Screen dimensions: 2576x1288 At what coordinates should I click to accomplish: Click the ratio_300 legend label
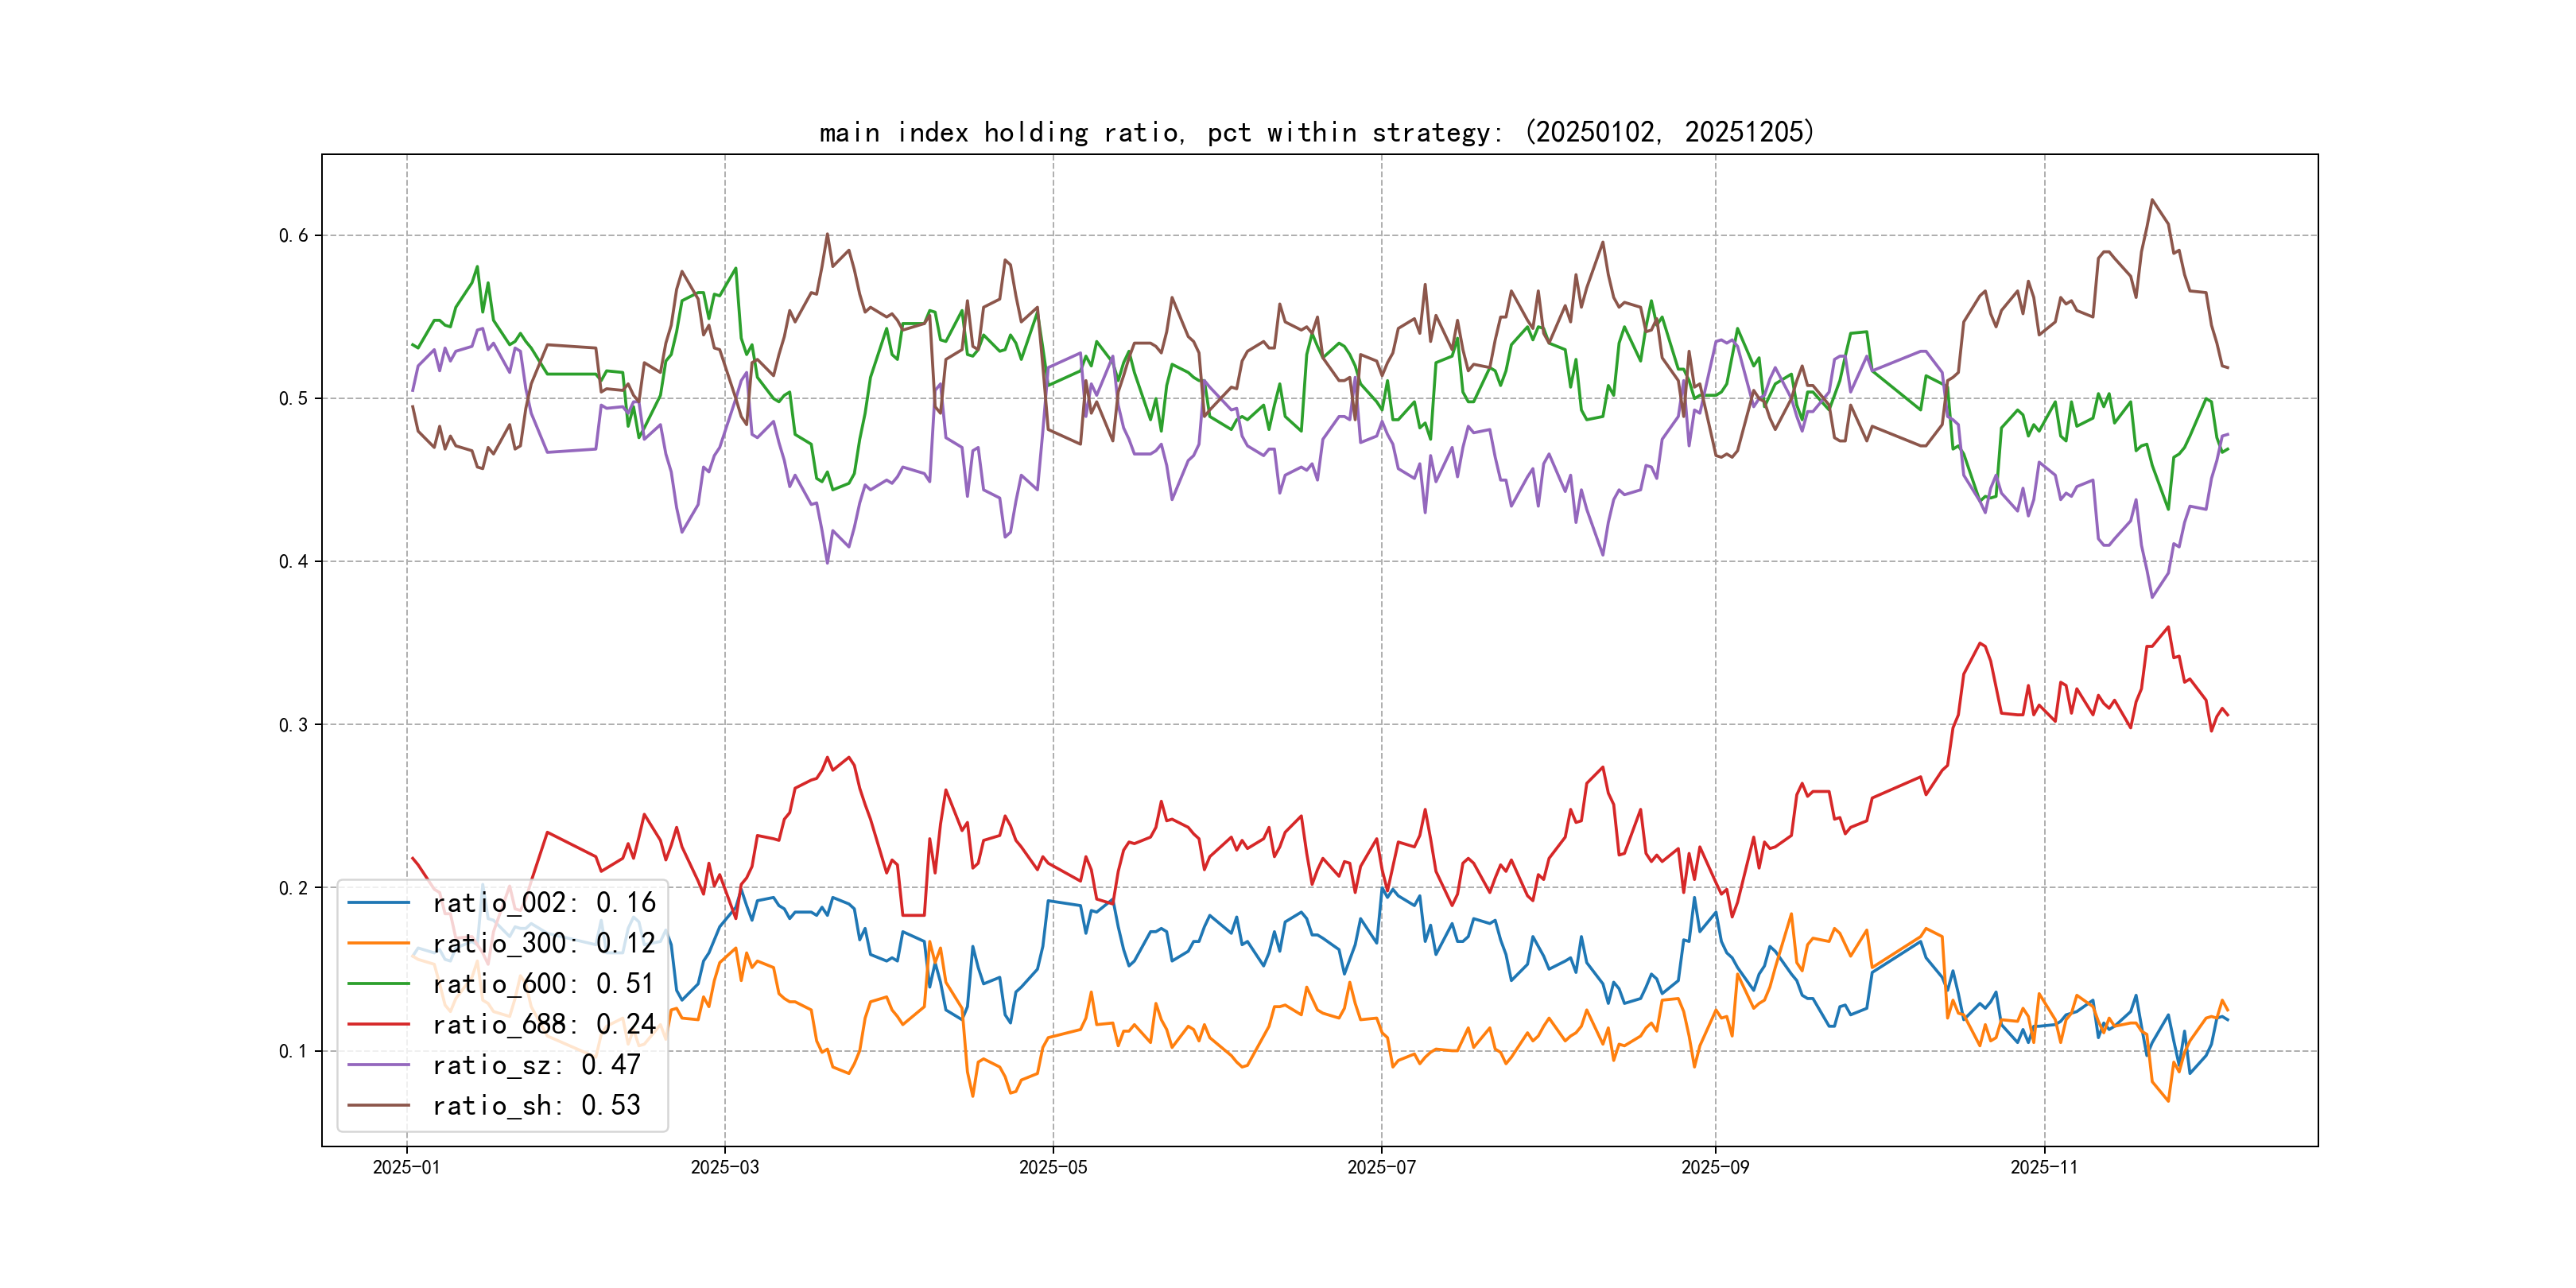pos(543,943)
